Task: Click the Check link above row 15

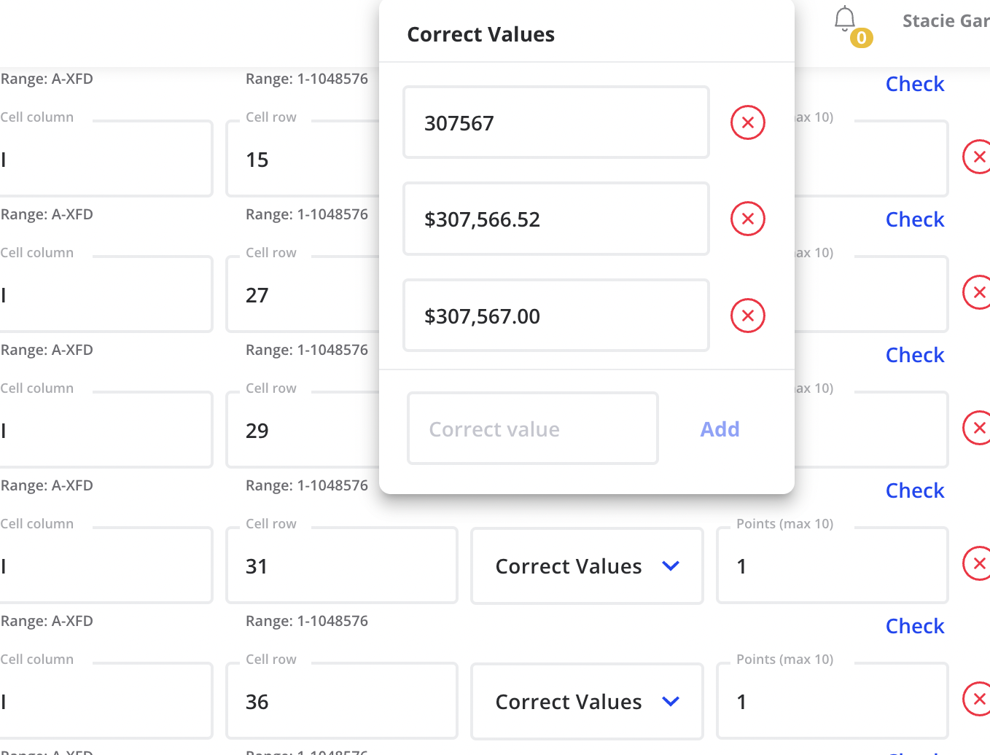Action: tap(914, 84)
